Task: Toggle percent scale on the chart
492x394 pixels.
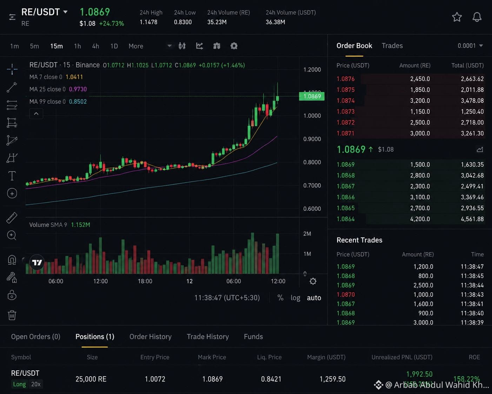Action: [x=280, y=298]
